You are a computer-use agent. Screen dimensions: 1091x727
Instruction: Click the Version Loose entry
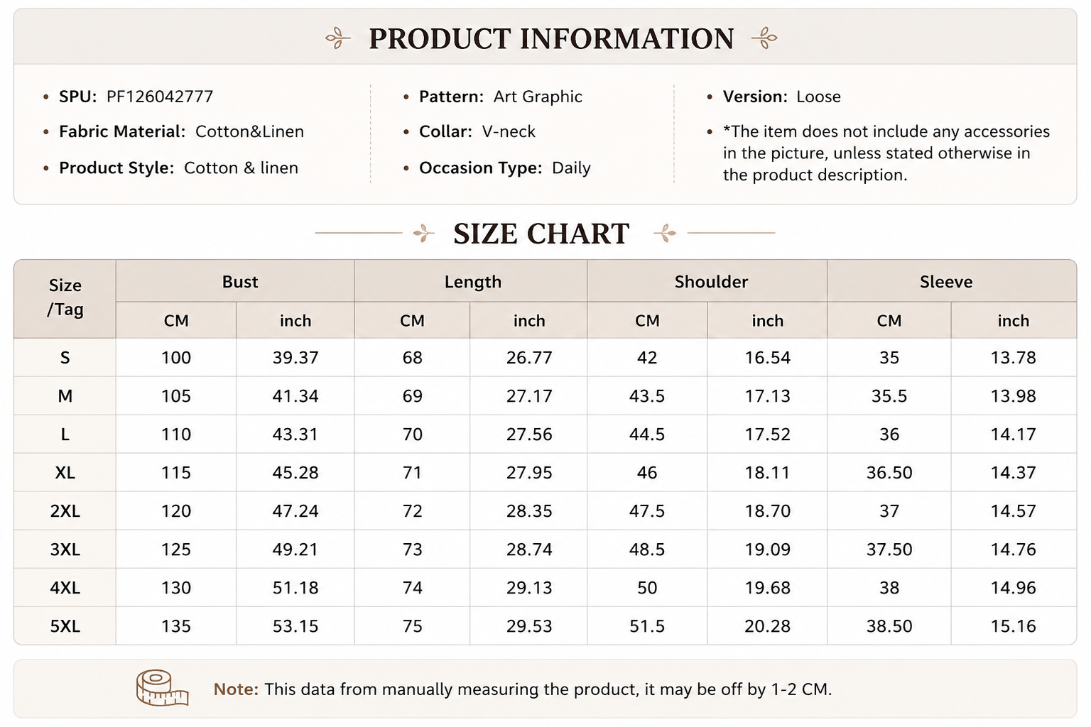[782, 97]
